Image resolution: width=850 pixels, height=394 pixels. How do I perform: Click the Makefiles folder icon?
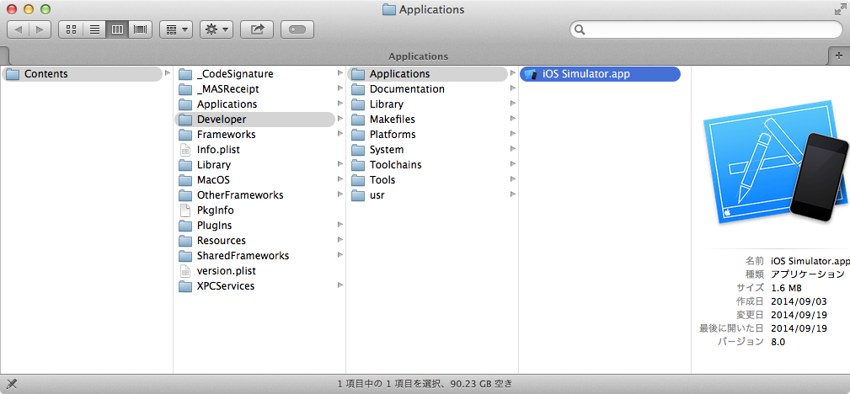[358, 120]
